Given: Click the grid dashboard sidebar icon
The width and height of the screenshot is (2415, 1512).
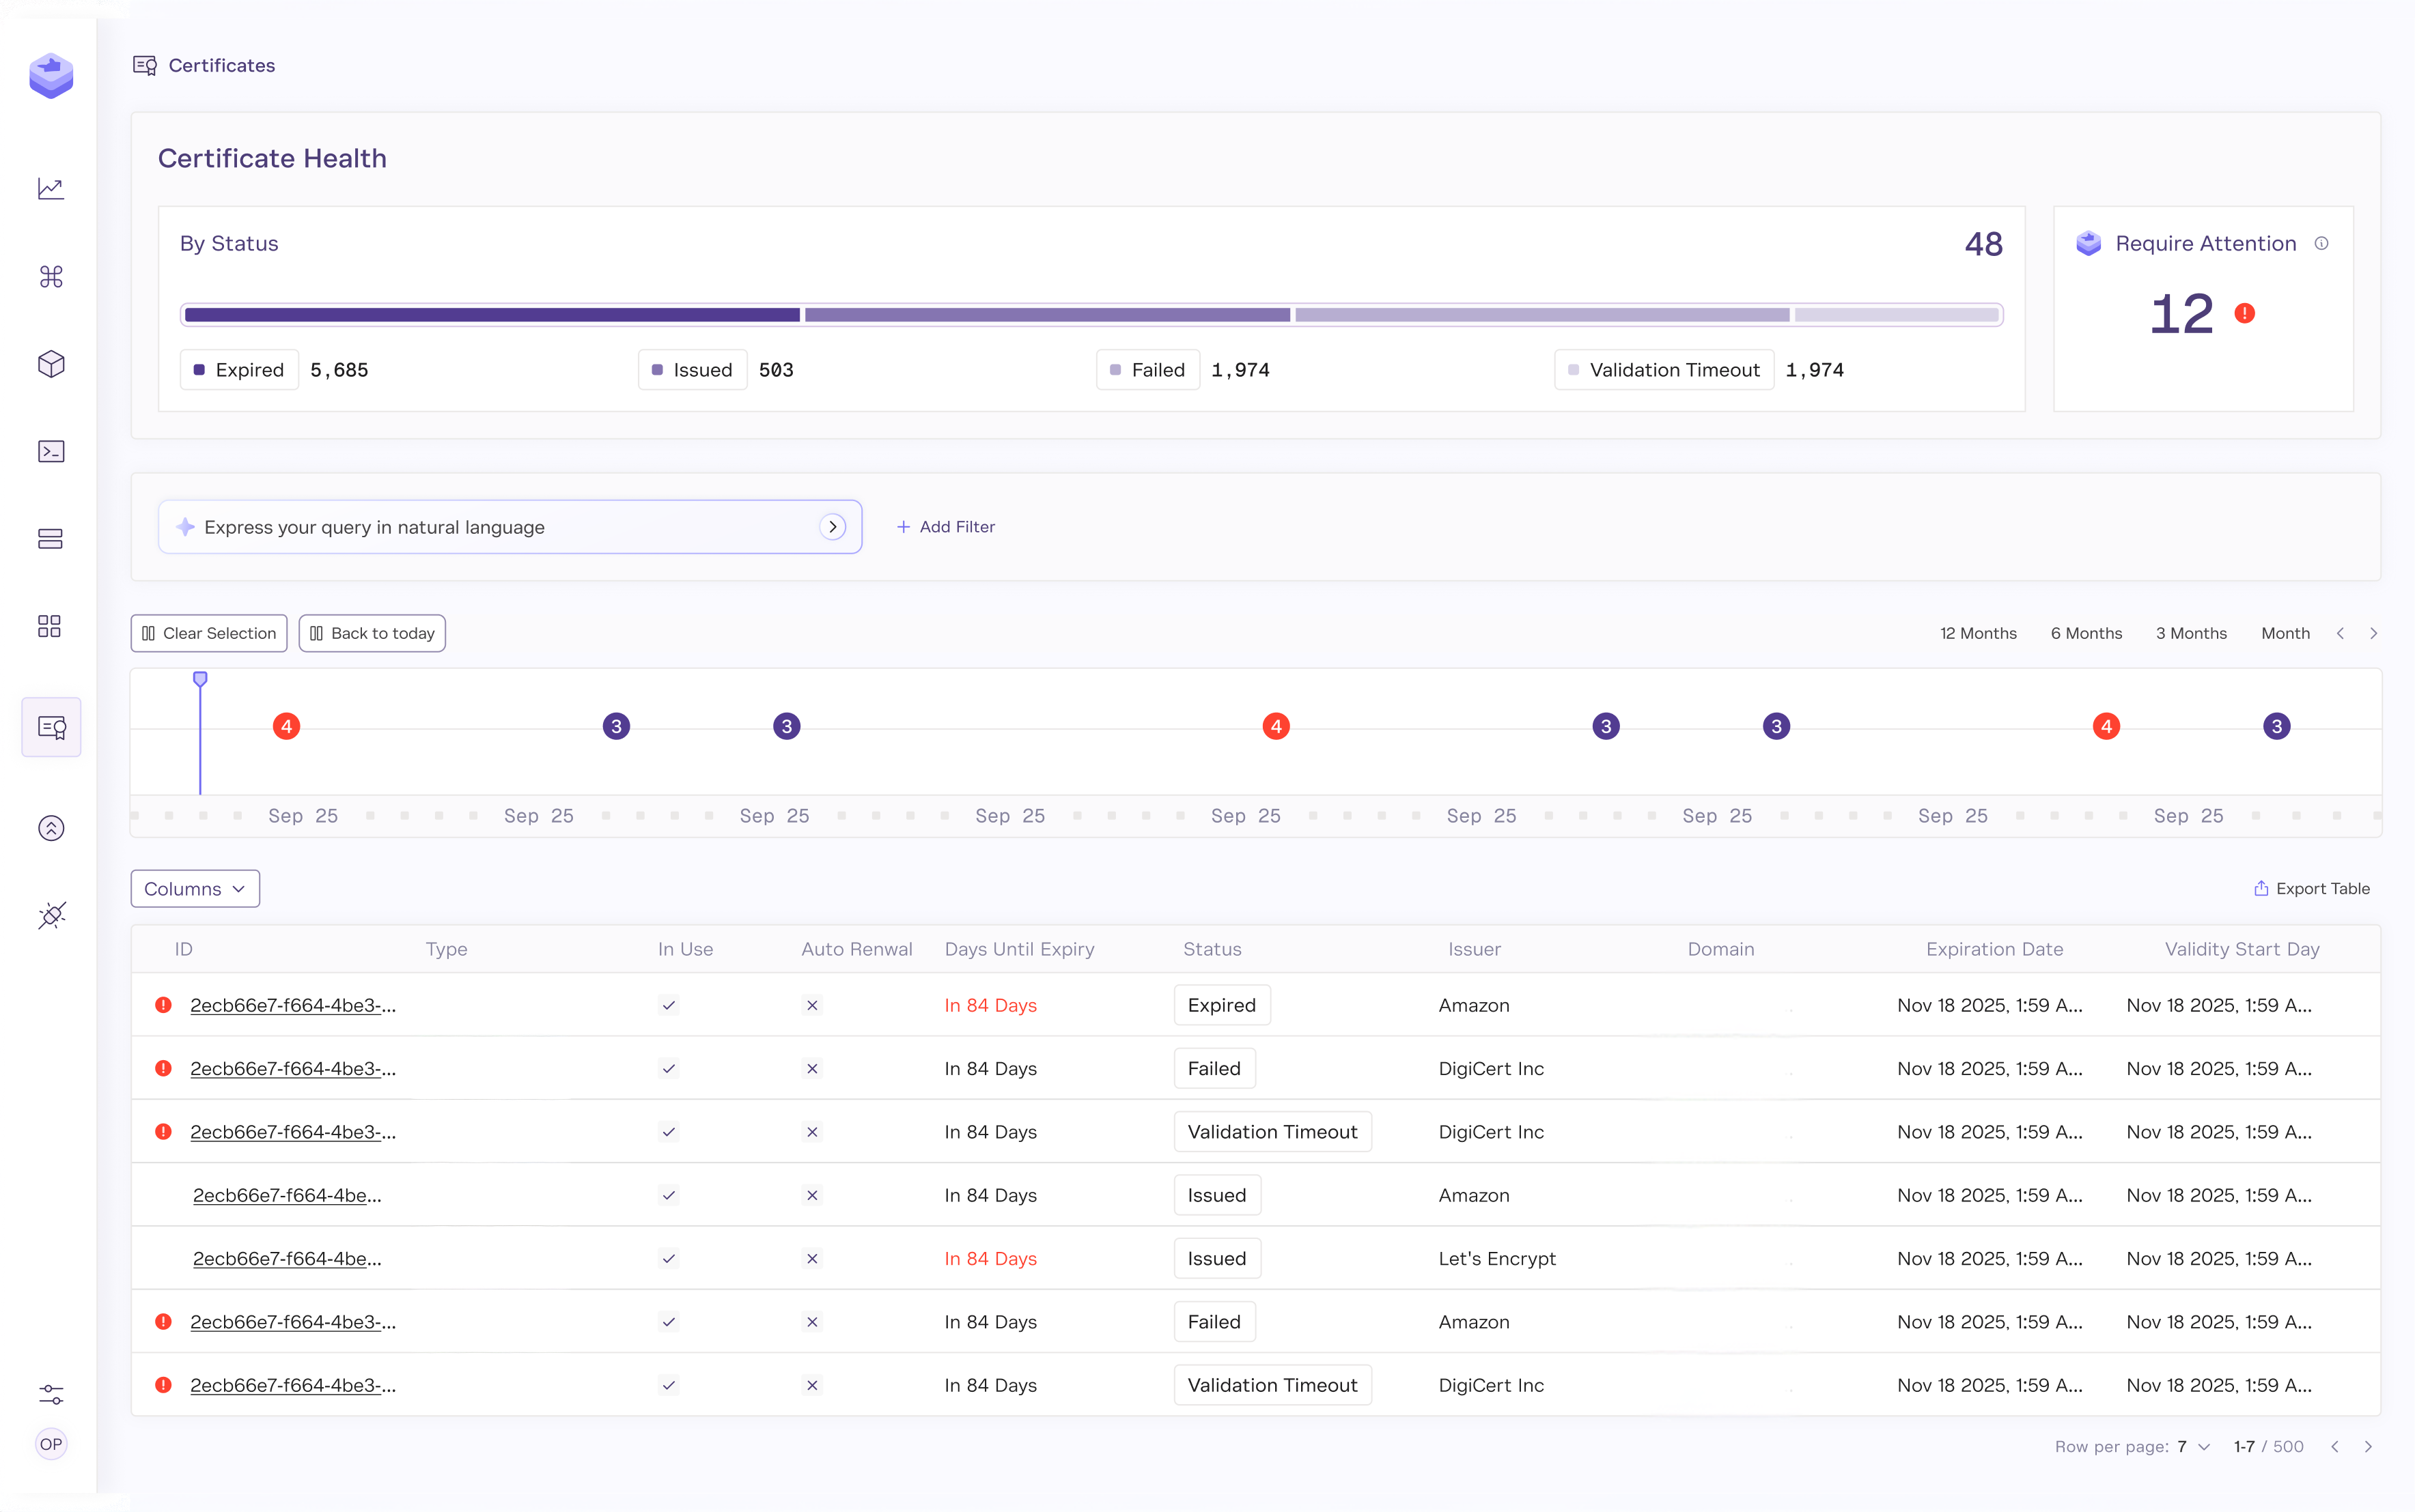Looking at the screenshot, I should click(49, 626).
